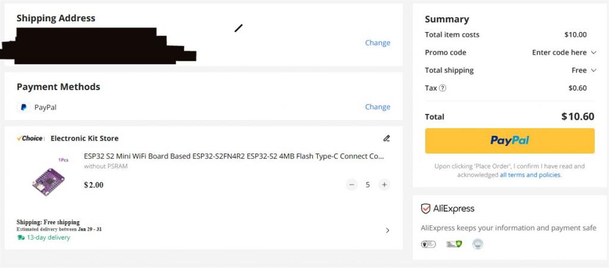Pay with the yellow PayPal button
This screenshot has height=268, width=609.
tap(510, 141)
